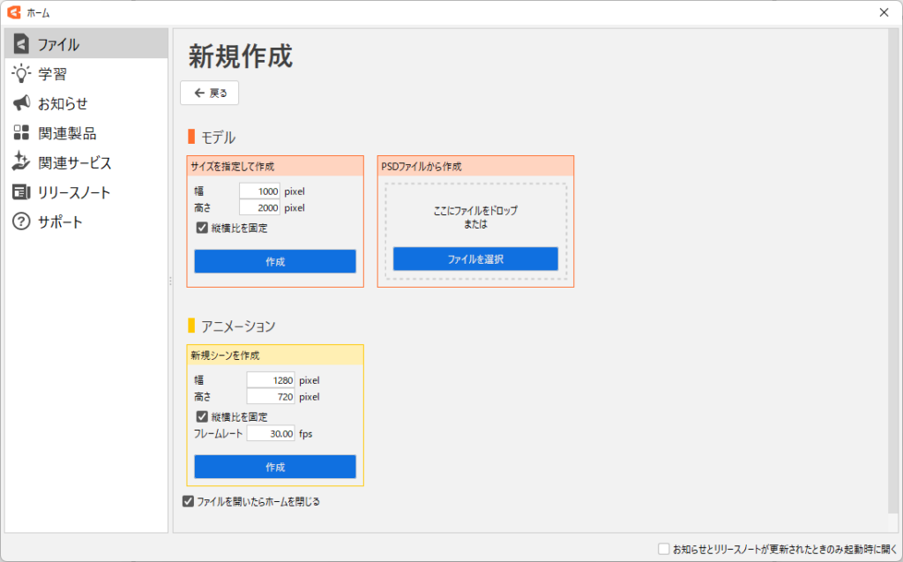Click the サポート question mark icon
This screenshot has height=562, width=903.
pyautogui.click(x=21, y=221)
